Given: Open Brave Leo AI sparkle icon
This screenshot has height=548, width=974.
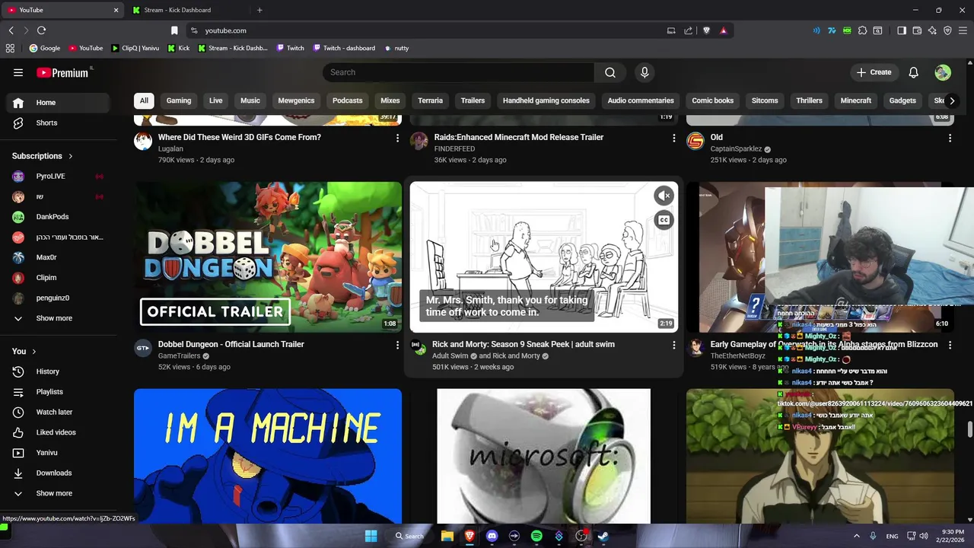Looking at the screenshot, I should click(932, 30).
